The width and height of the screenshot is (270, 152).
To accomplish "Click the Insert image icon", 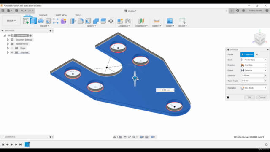I will click(x=170, y=21).
